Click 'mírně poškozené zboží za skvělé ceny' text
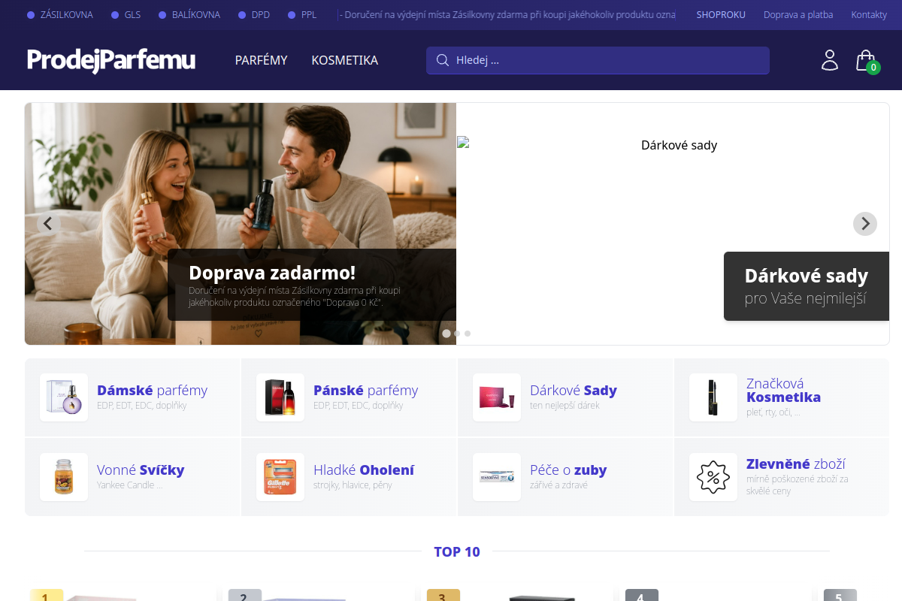Image resolution: width=902 pixels, height=601 pixels. (798, 485)
